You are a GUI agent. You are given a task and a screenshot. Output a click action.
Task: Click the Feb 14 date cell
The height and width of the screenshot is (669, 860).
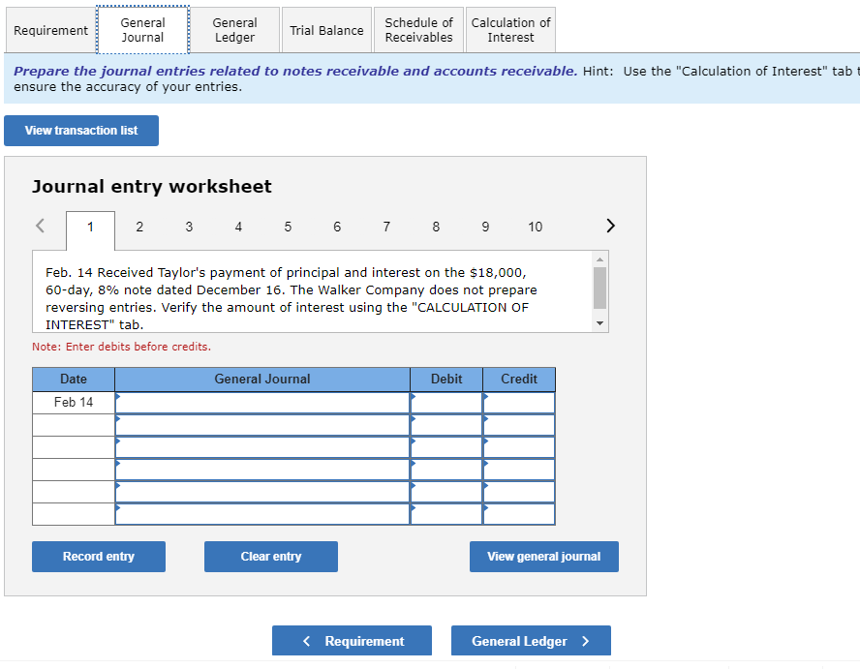coord(74,403)
